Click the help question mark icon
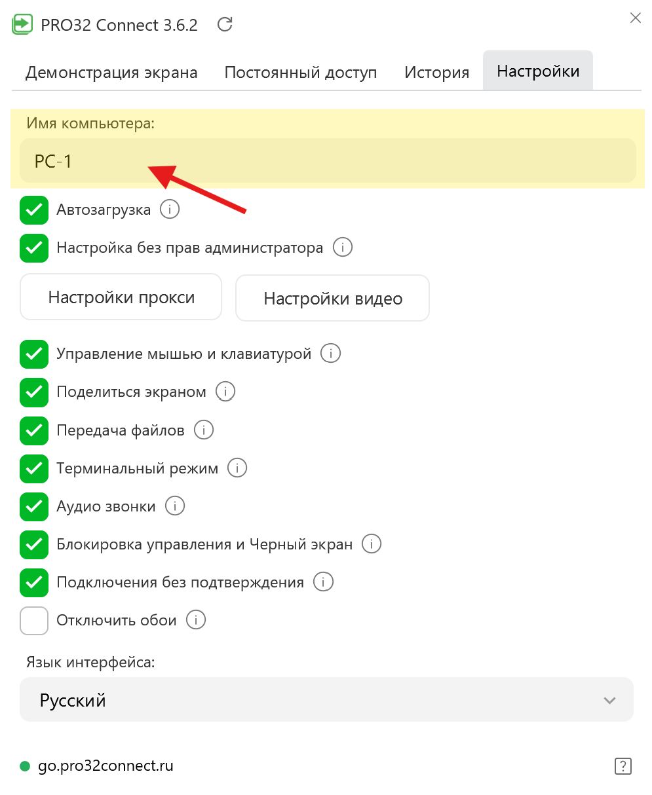652x795 pixels. click(623, 766)
